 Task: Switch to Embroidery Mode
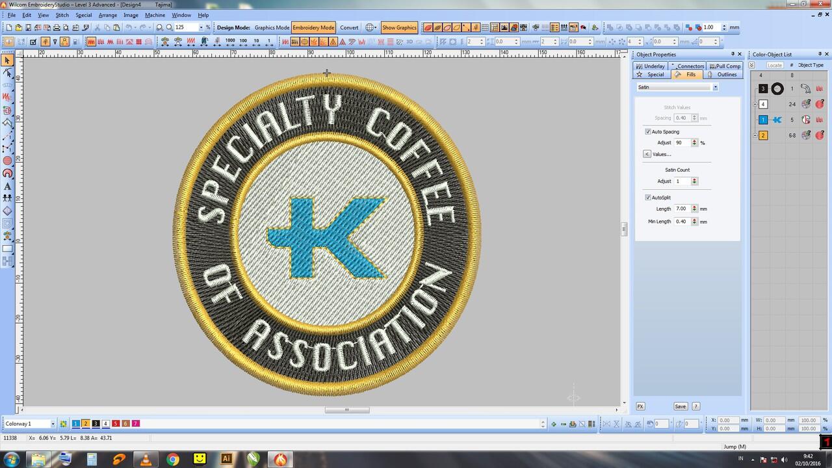[313, 27]
